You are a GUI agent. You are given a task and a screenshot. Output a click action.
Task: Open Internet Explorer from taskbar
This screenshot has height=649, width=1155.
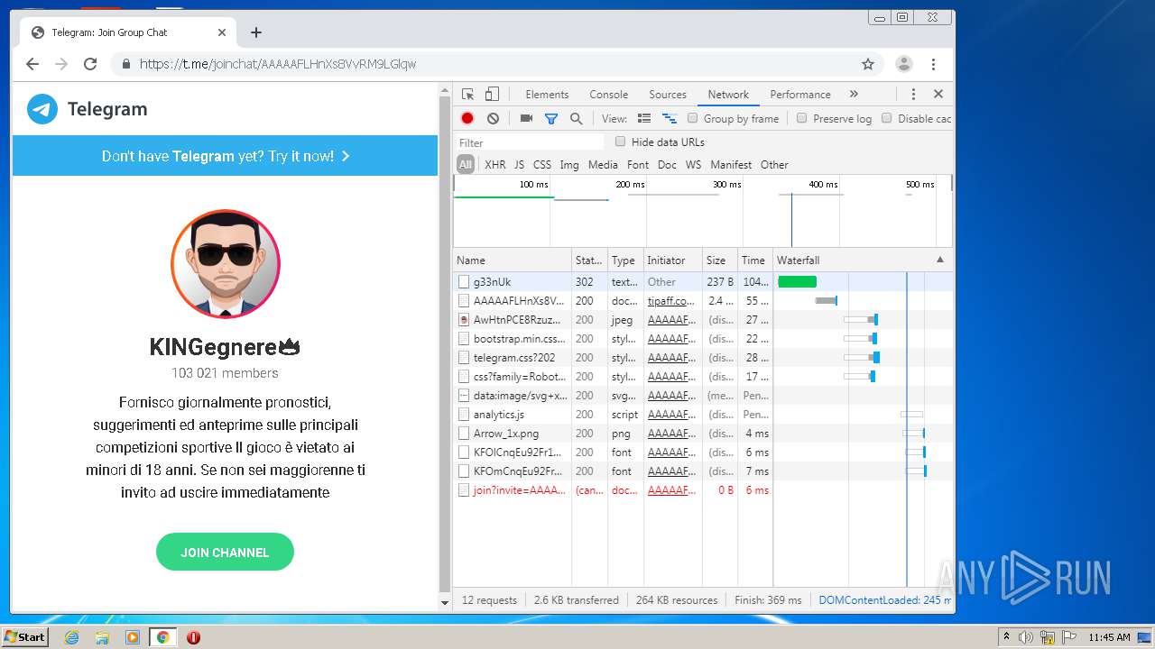[71, 637]
